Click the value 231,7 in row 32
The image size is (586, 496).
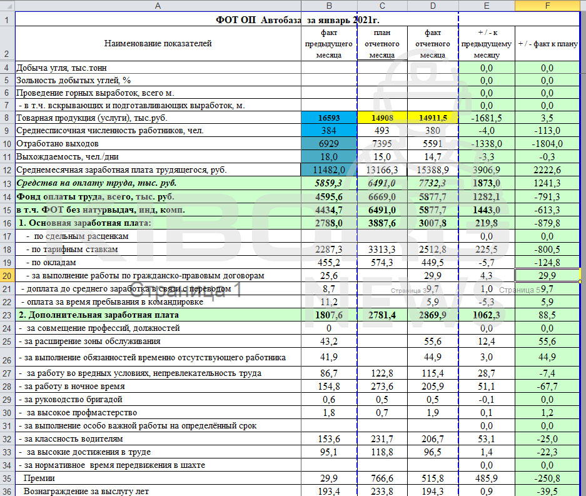[x=382, y=439]
